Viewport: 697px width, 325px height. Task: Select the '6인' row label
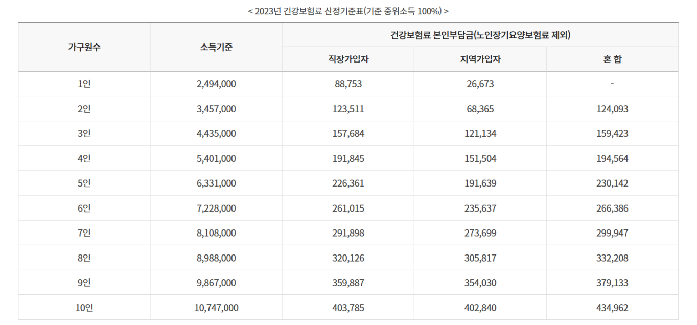coord(84,208)
